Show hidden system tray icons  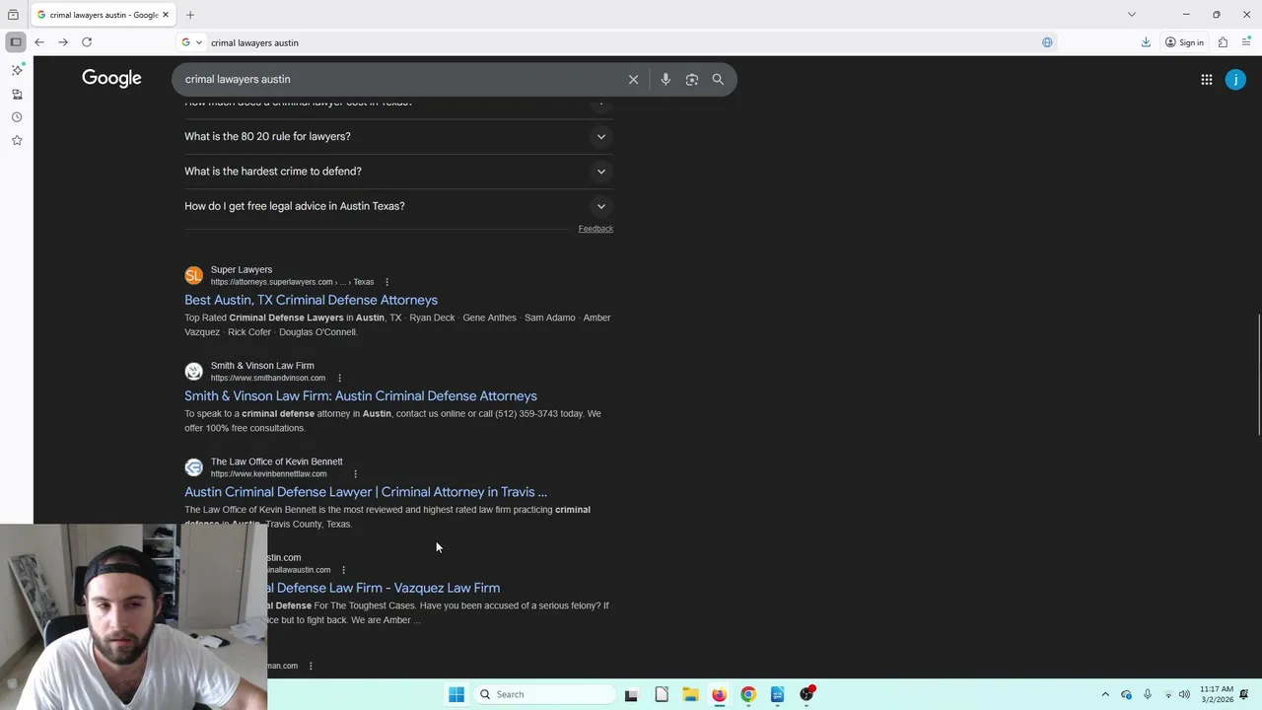(x=1105, y=694)
